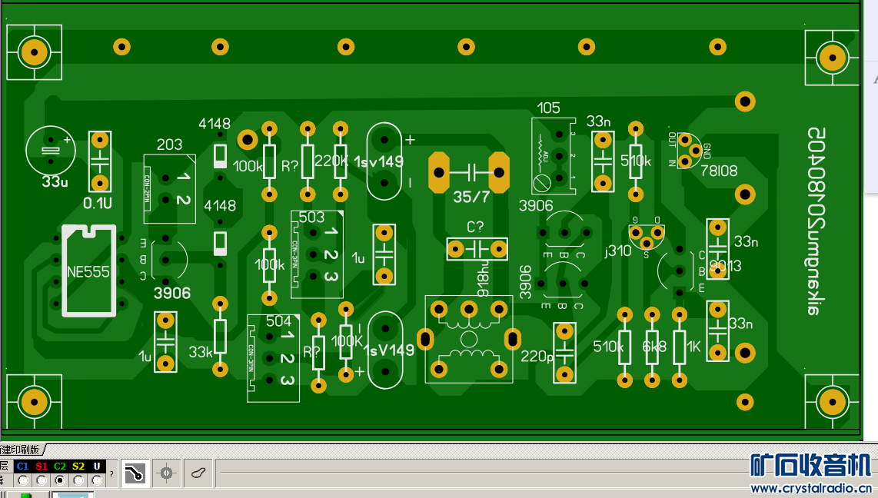Click the crosshair target icon
The image size is (878, 498).
[x=166, y=473]
